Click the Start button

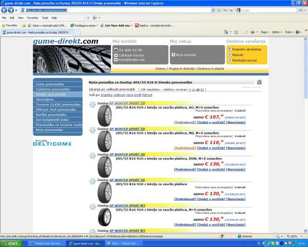(11, 243)
